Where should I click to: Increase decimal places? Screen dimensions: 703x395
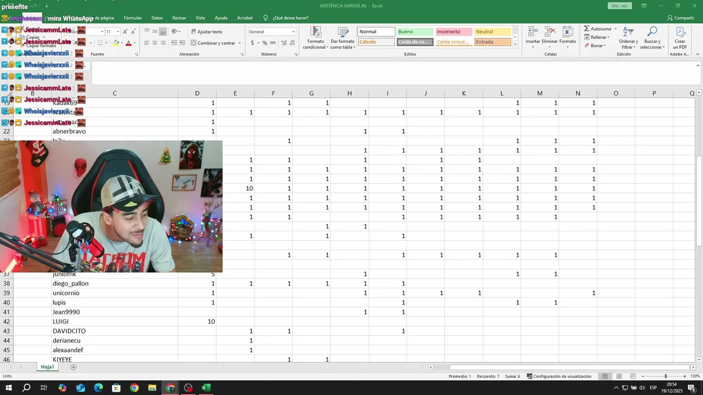284,43
